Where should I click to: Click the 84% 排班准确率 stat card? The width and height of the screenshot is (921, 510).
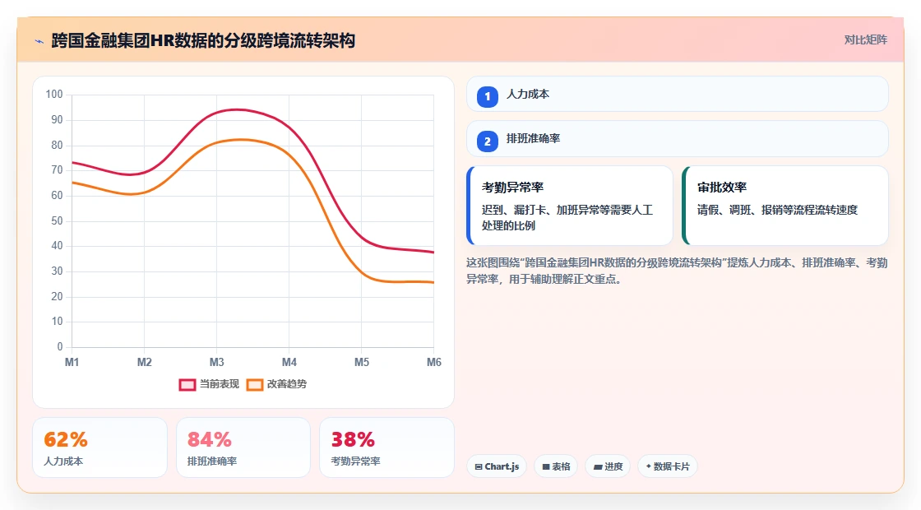(243, 447)
